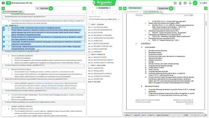
Task: Collapse PART 1 GENERAL tree node
Action: [x=89, y=24]
